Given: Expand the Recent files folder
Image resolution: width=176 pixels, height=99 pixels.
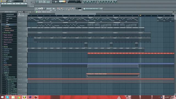Looking at the screenshot, I should (7, 33).
